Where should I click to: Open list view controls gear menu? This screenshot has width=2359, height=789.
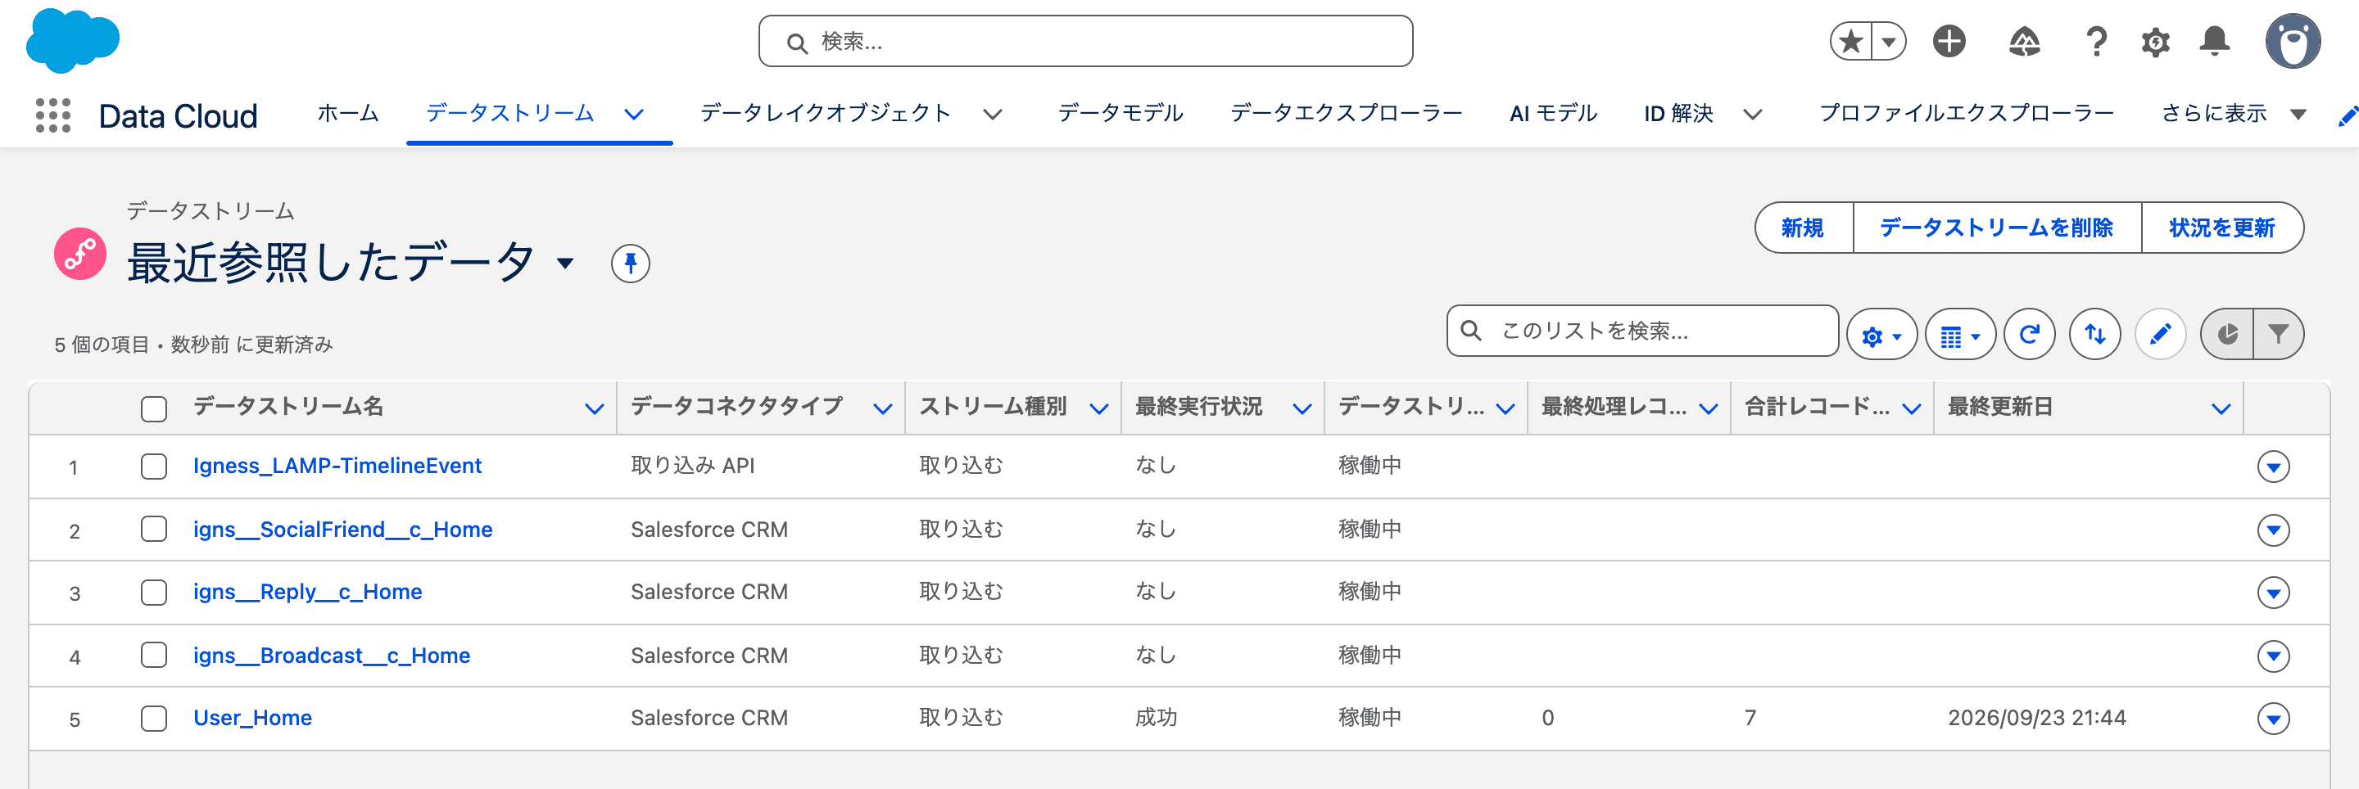[1881, 335]
